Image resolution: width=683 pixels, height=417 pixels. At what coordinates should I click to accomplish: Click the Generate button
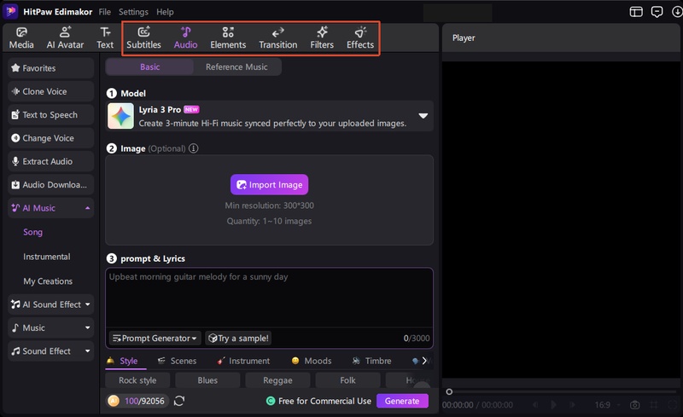[x=402, y=401]
